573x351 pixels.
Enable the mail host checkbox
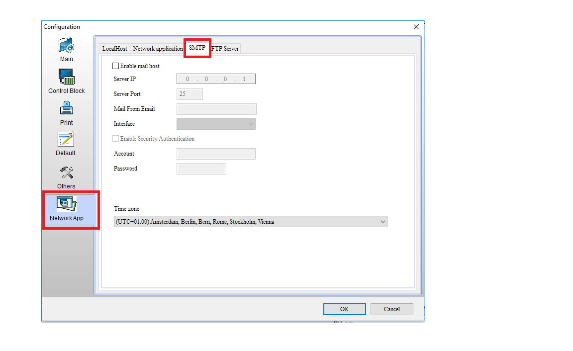(116, 66)
